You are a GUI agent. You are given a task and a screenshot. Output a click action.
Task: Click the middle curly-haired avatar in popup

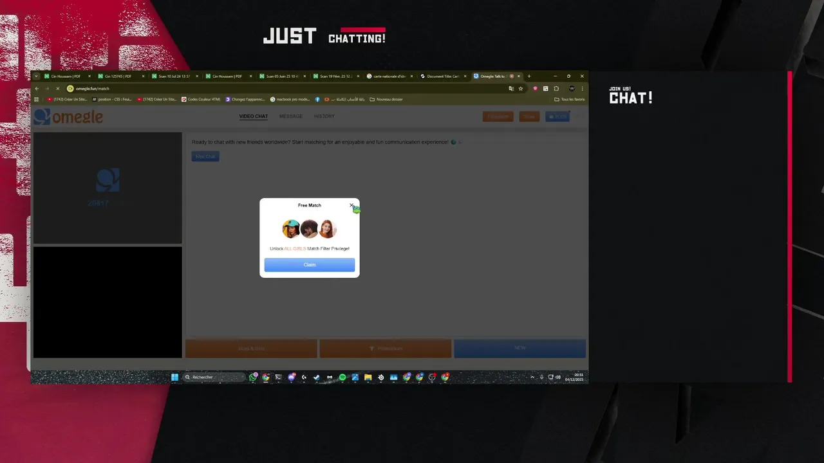309,228
